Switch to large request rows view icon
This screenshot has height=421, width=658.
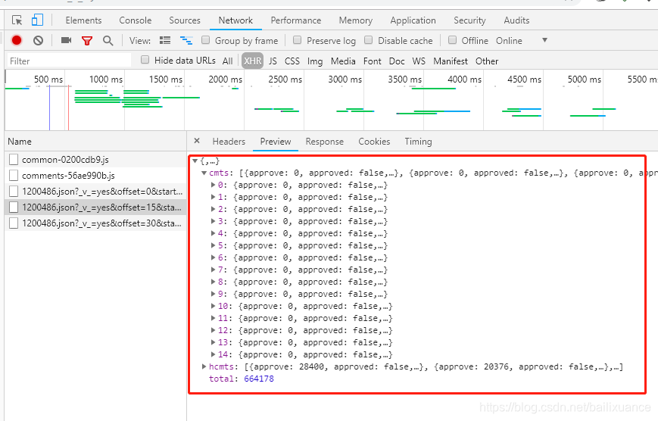click(x=165, y=40)
